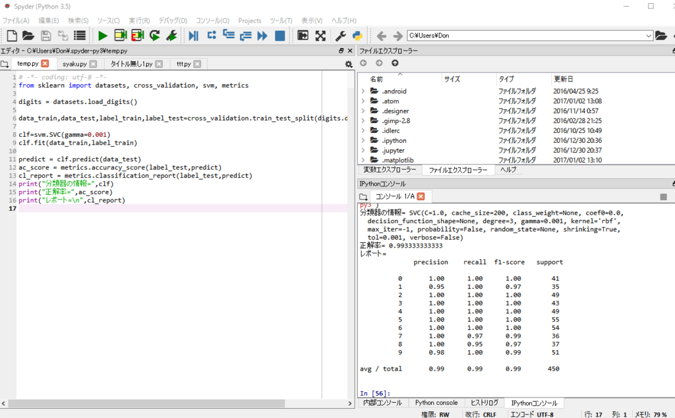Go to parent directory in file explorer
675x418 pixels.
click(395, 63)
